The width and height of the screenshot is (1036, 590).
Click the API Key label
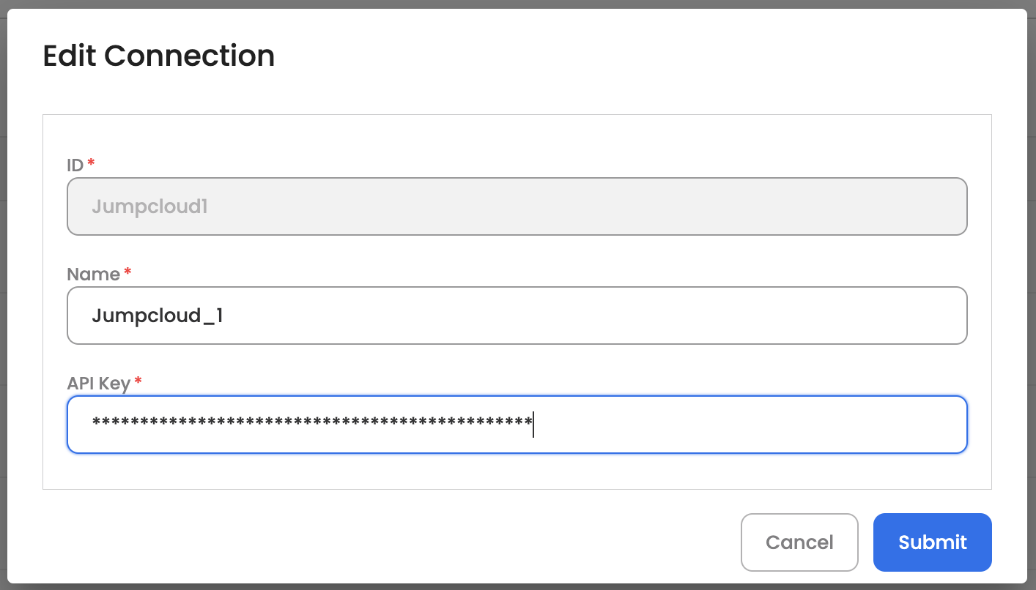pos(98,383)
